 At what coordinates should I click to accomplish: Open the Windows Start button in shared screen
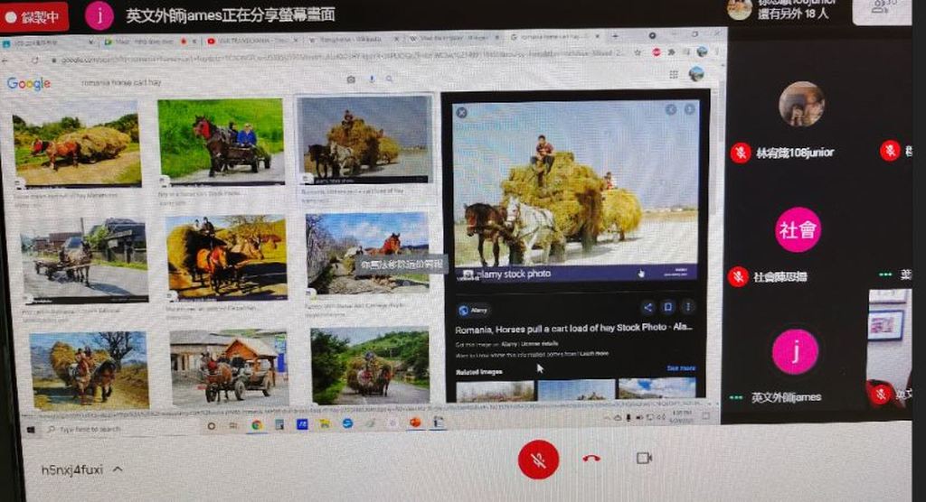(x=30, y=430)
